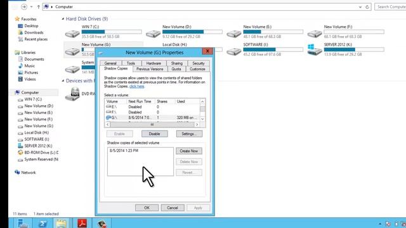Screen dimensions: 406x228
Task: Select the DVD RW drive icon
Action: point(73,94)
